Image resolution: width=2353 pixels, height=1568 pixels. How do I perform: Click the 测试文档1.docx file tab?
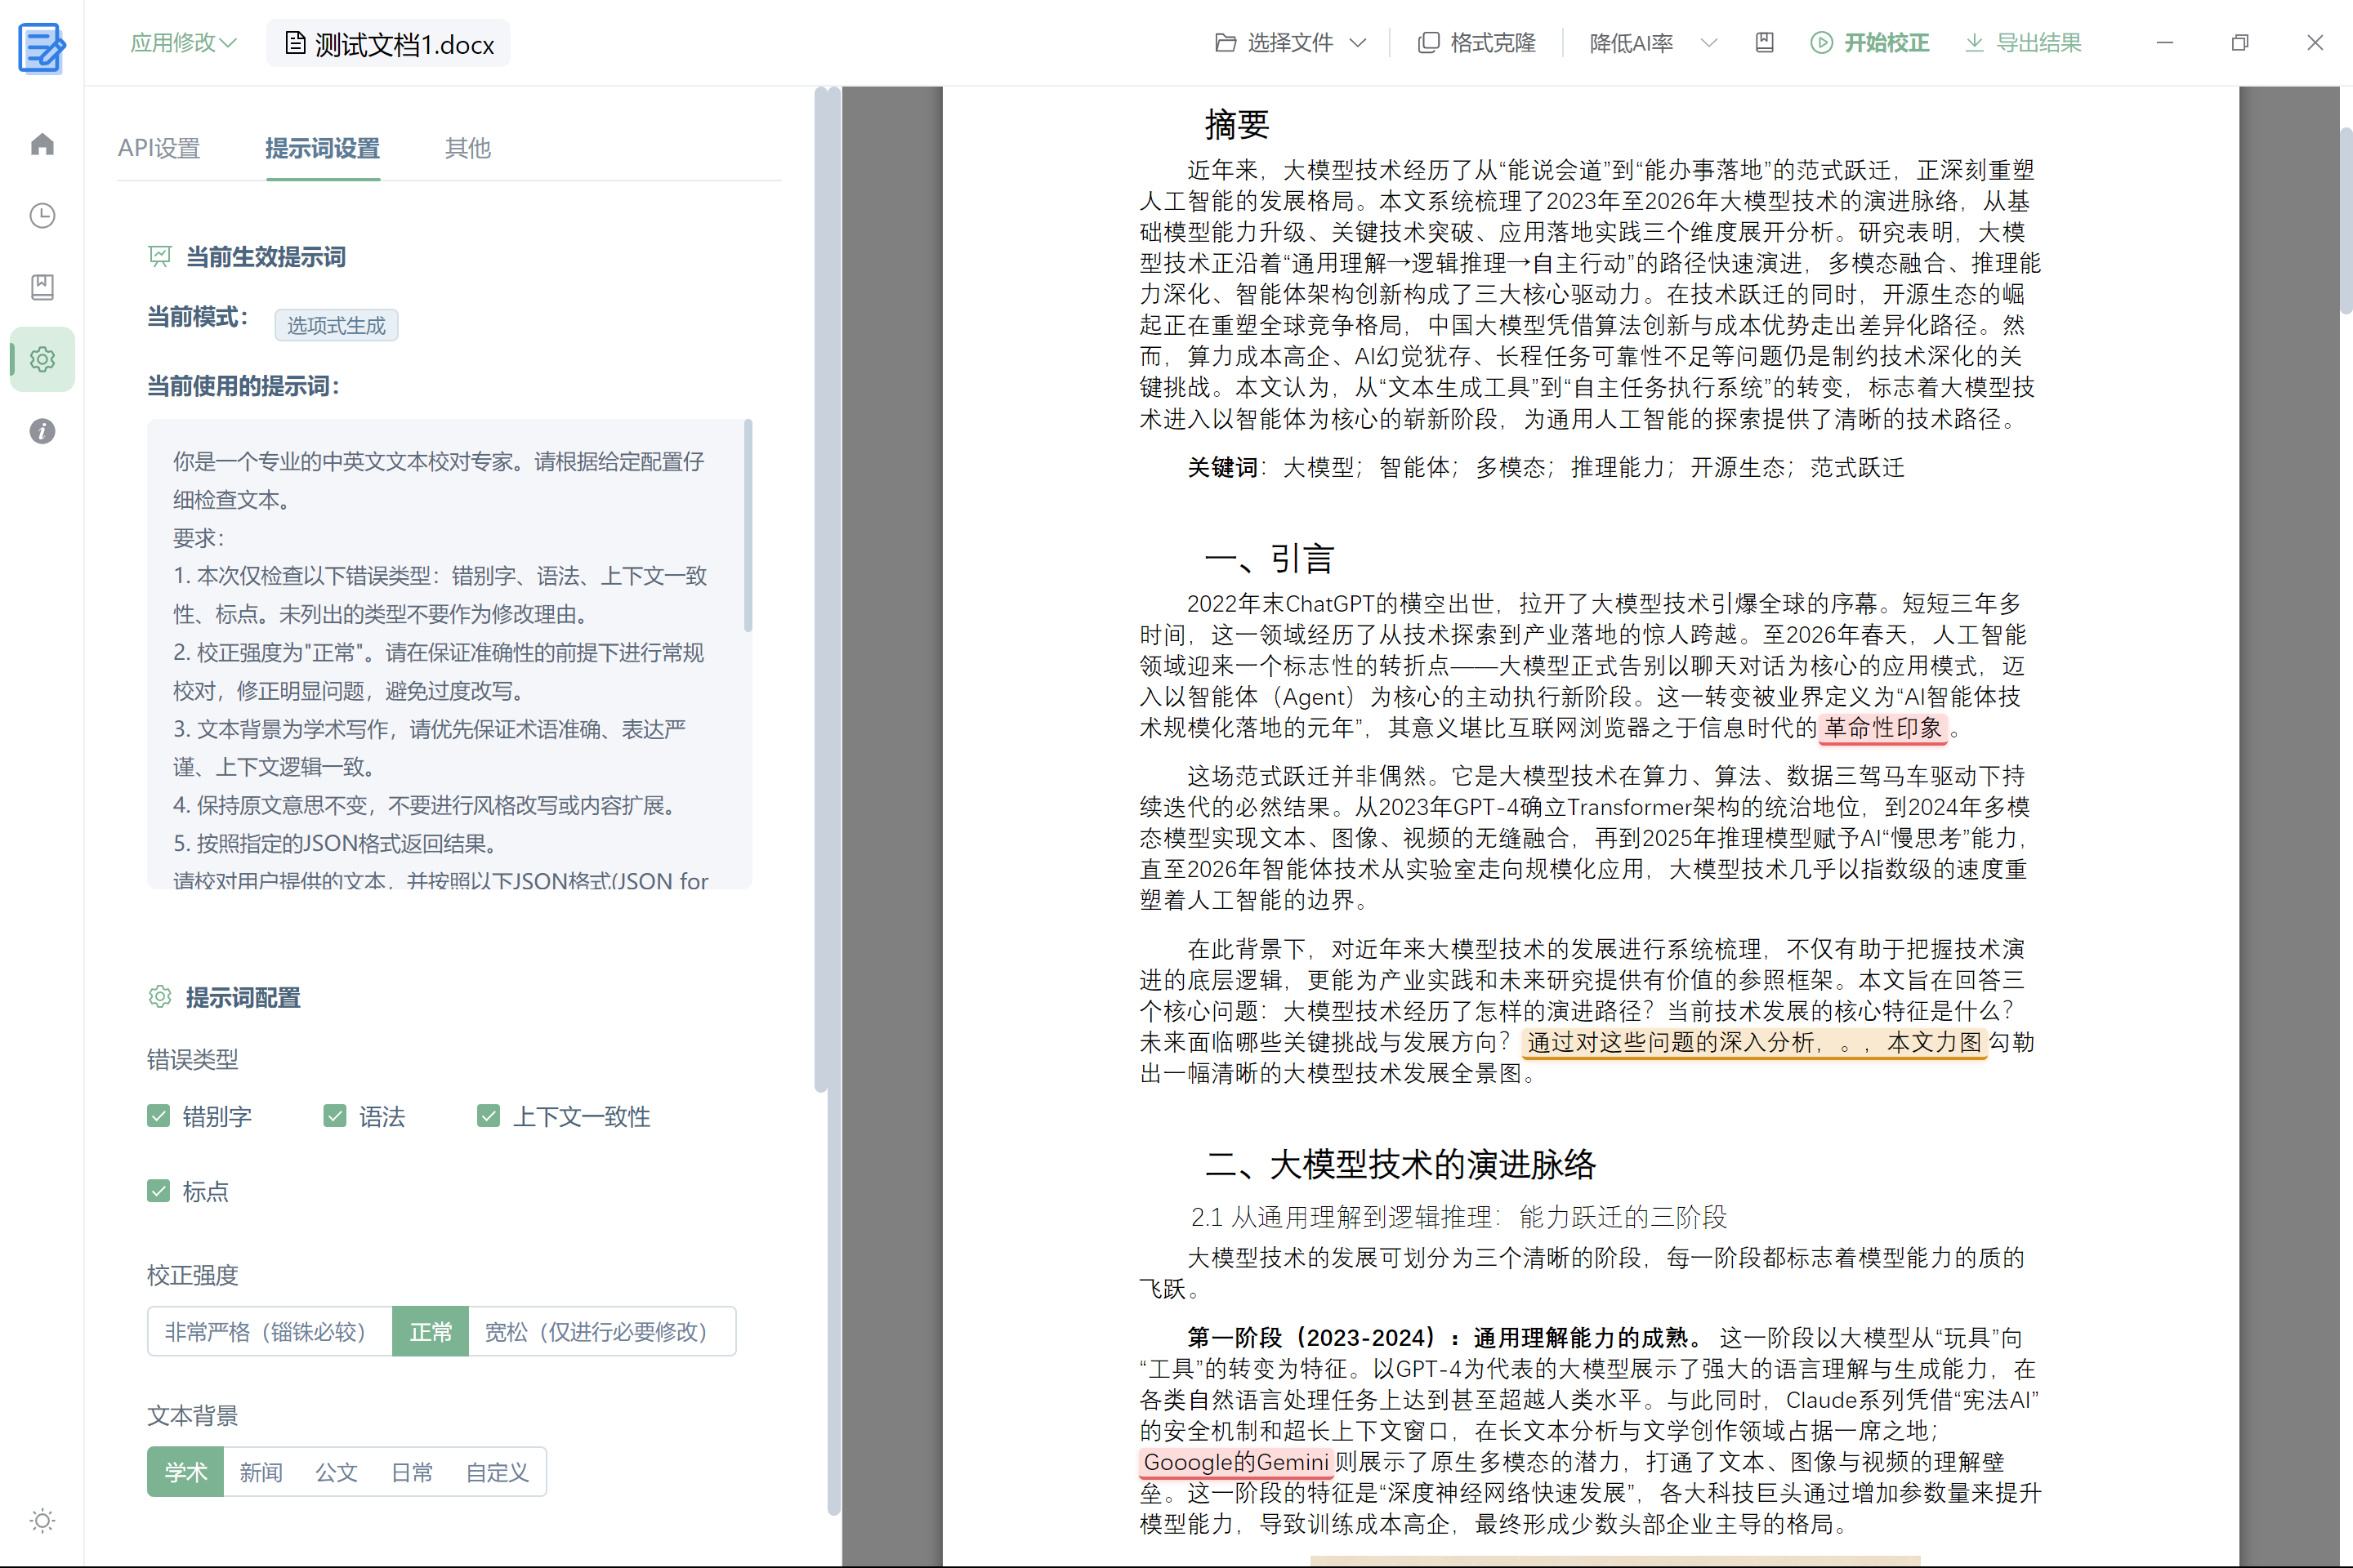coord(388,44)
